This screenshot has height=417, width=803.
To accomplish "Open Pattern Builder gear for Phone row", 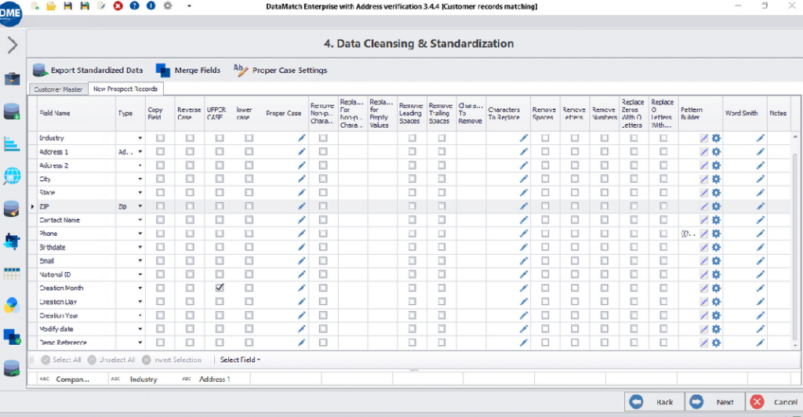I will click(716, 234).
